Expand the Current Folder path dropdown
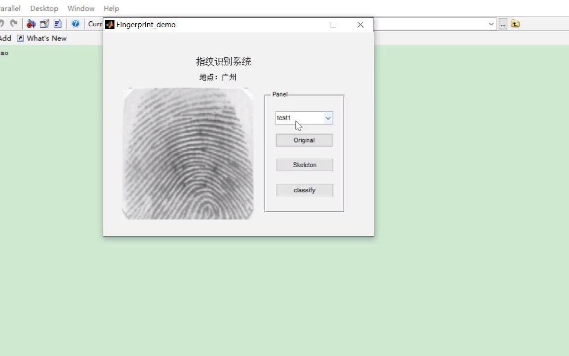Screen dimensions: 569x356 [x=491, y=24]
